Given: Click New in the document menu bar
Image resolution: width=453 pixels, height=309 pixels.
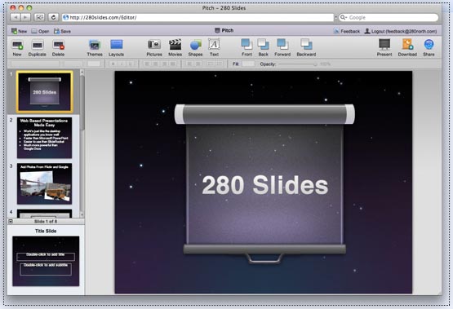Looking at the screenshot, I should (x=19, y=31).
